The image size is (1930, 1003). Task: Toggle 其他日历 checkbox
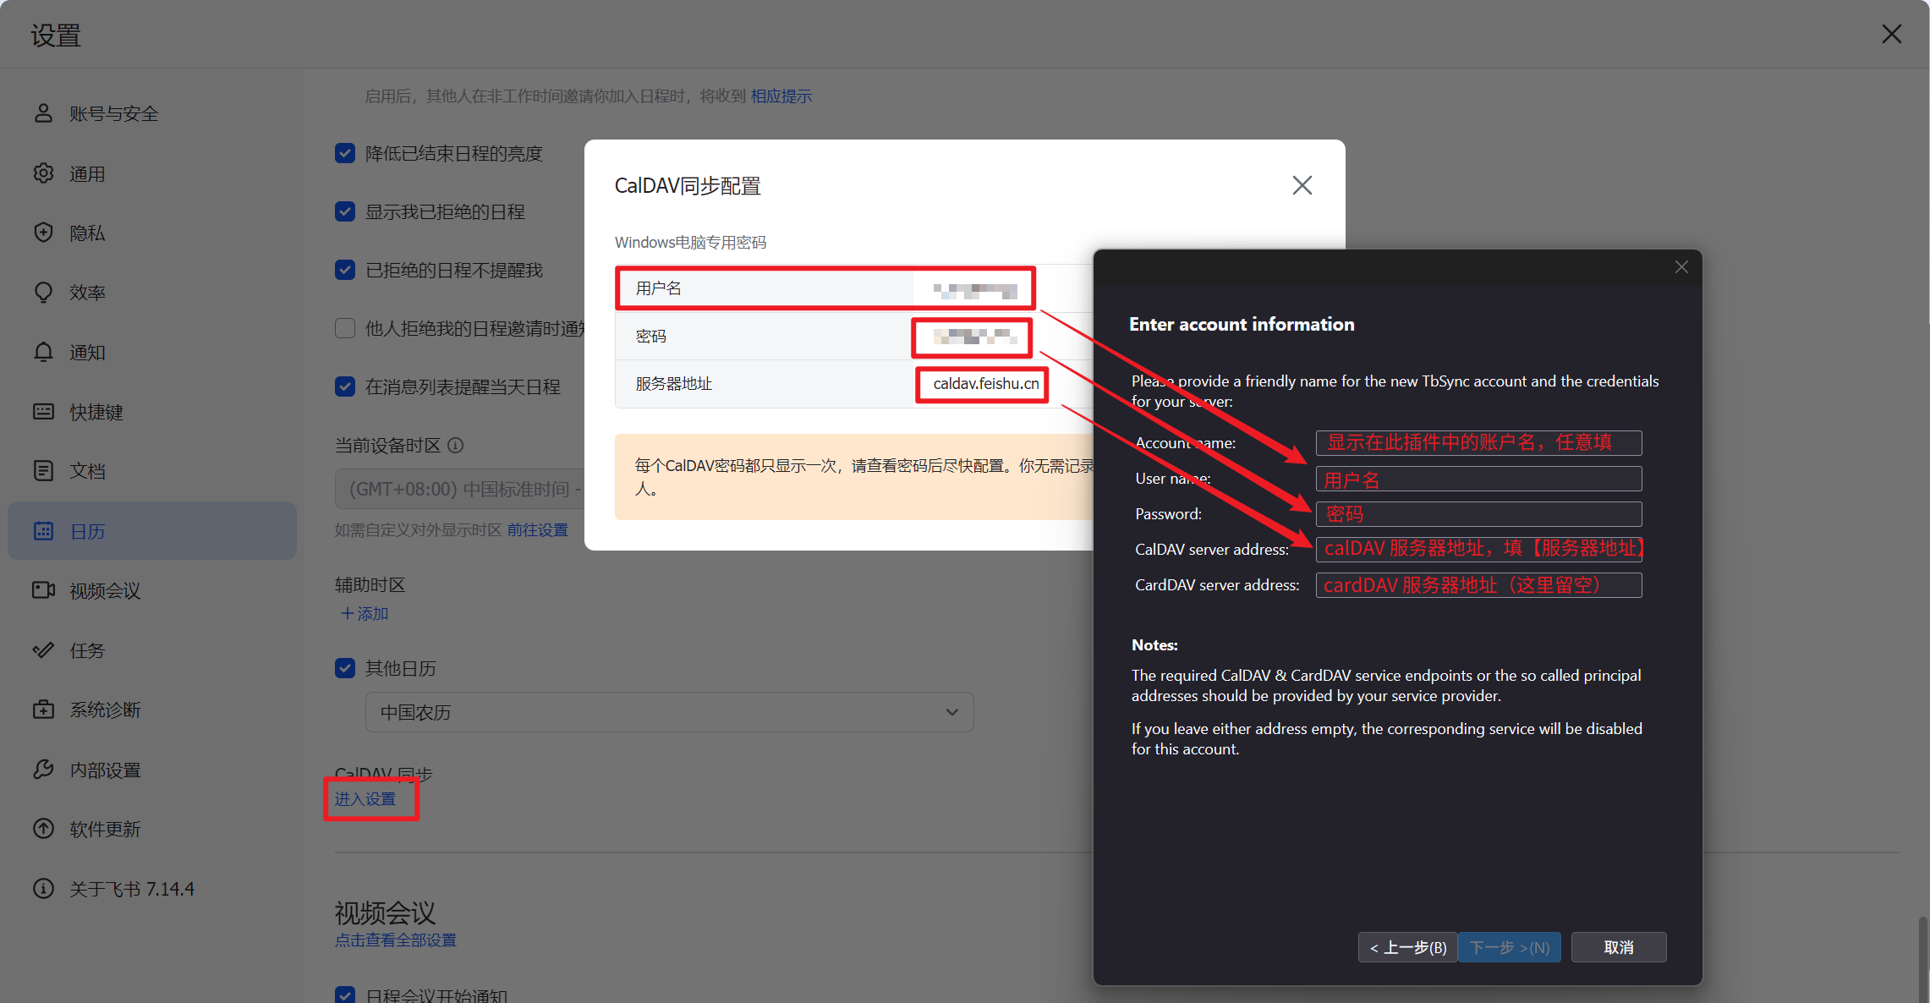(345, 668)
